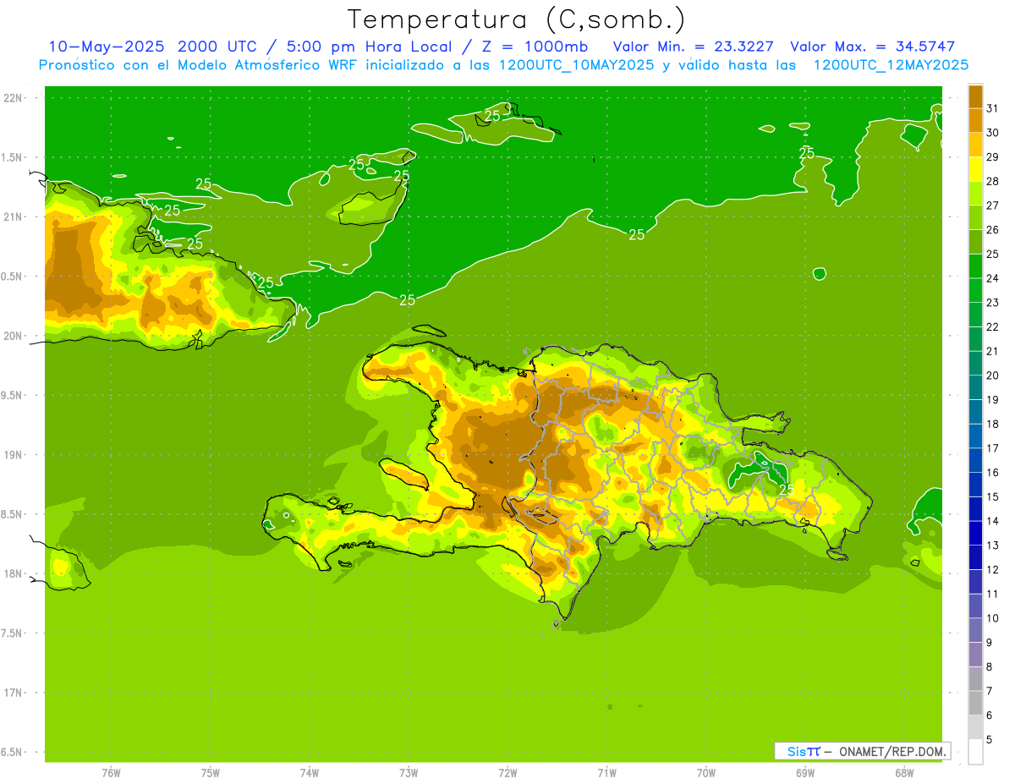Click the 75W longitude axis label

pyautogui.click(x=211, y=773)
